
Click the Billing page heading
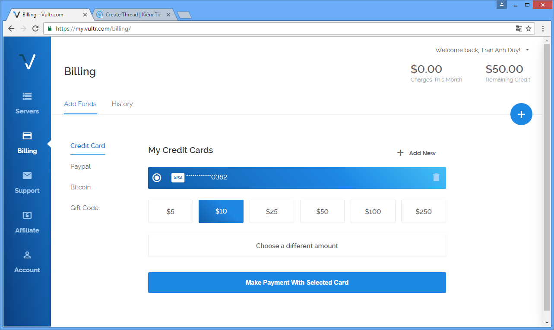click(x=80, y=72)
